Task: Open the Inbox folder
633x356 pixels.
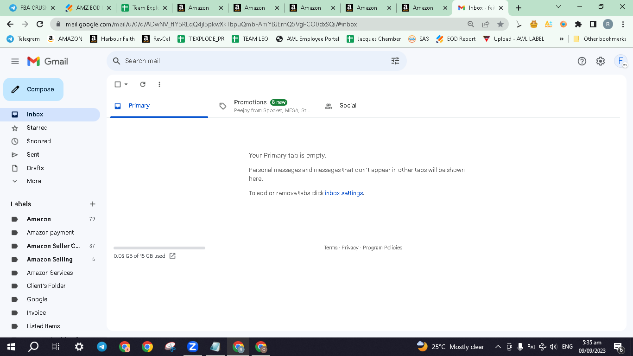Action: tap(50, 114)
